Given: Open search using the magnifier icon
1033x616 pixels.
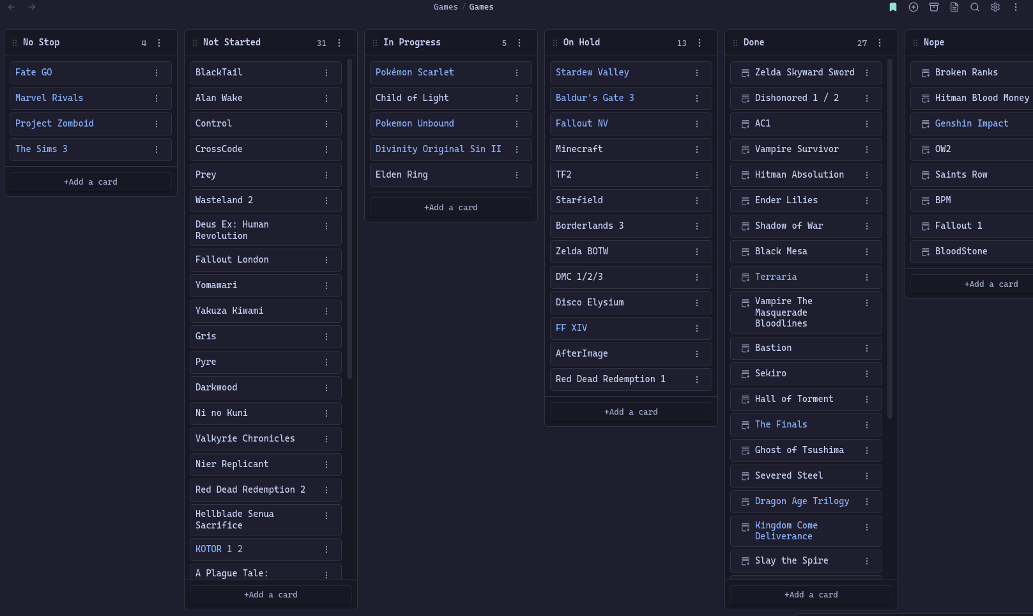Looking at the screenshot, I should (975, 7).
